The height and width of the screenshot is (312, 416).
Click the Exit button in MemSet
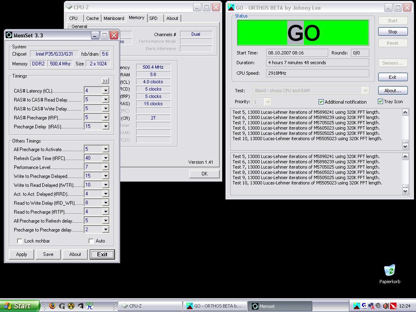click(102, 254)
